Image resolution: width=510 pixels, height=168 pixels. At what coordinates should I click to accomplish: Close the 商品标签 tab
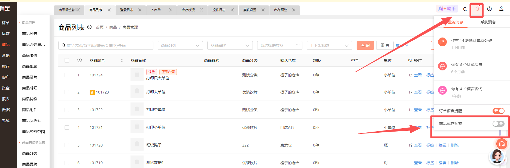click(x=78, y=10)
